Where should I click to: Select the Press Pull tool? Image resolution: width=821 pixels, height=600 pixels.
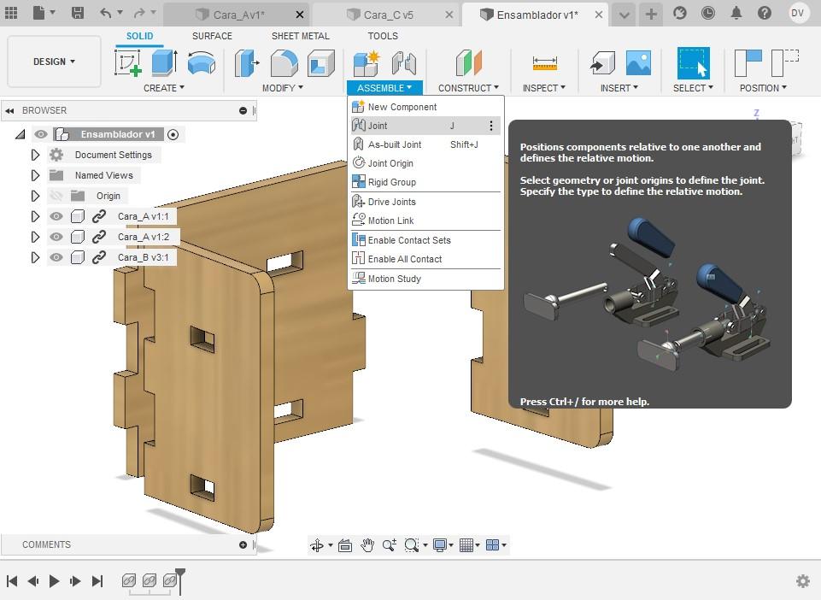[x=247, y=63]
